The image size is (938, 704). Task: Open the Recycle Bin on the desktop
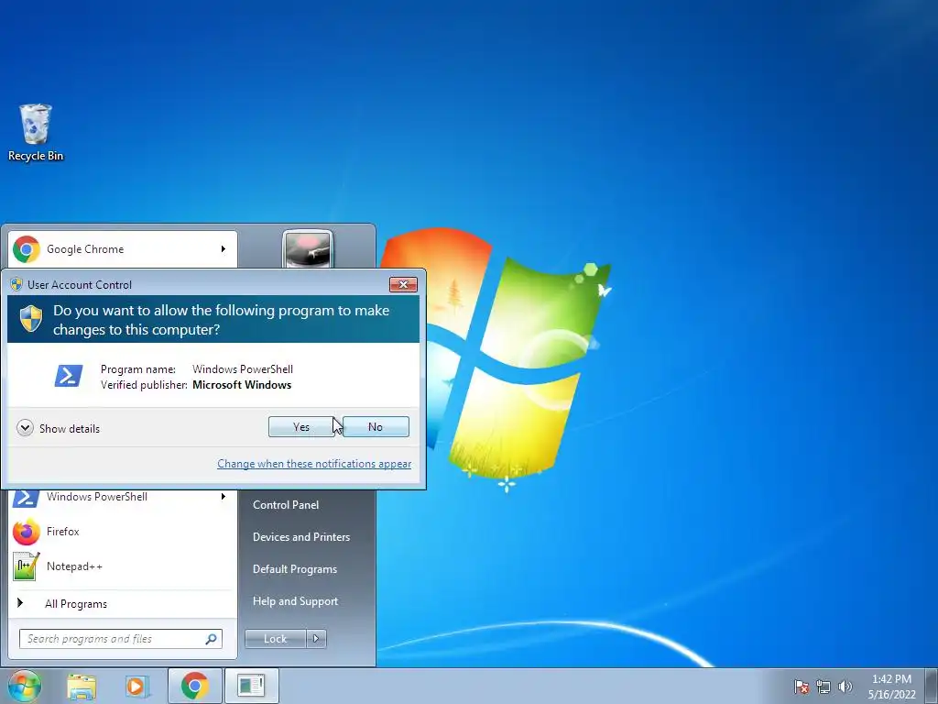[x=36, y=132]
